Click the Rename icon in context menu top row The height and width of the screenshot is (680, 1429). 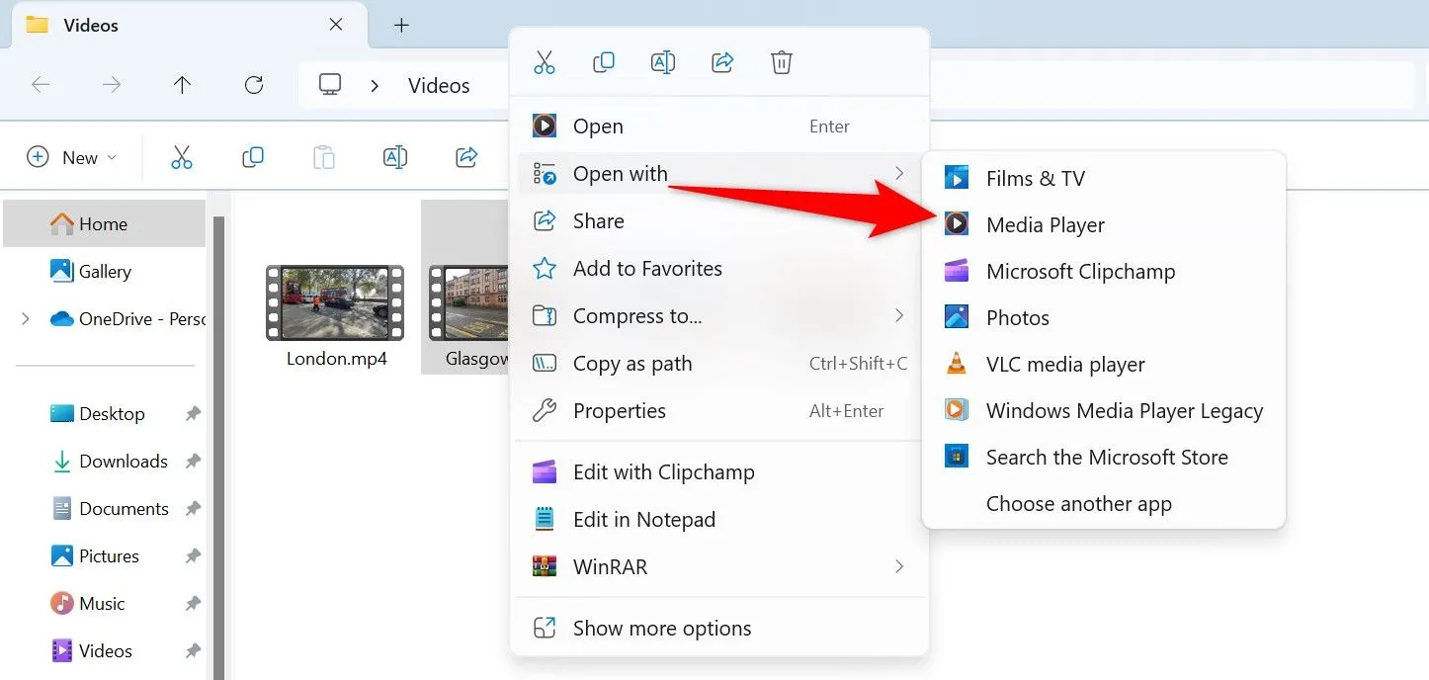[662, 63]
